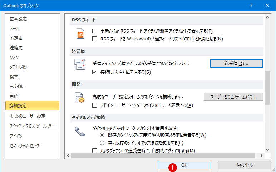This screenshot has height=172, width=276.
Task: Click the RSS feed icon
Action: [x=80, y=33]
